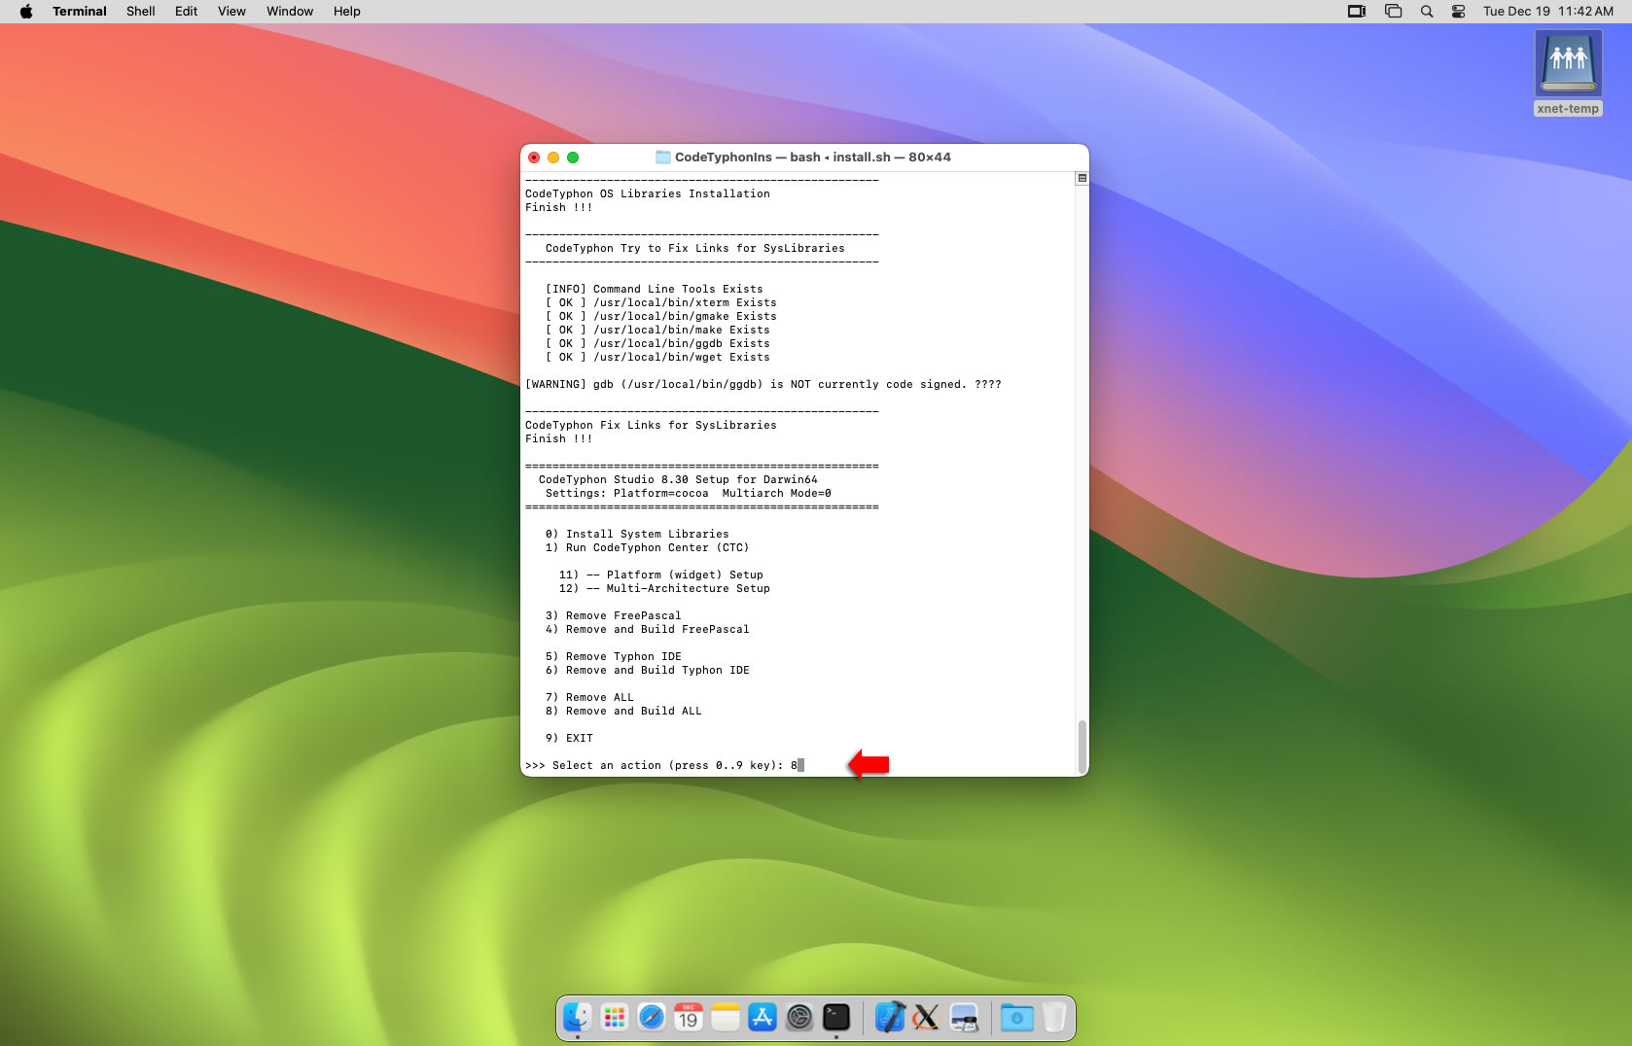Click the screen mirroring menu bar icon

(1357, 12)
